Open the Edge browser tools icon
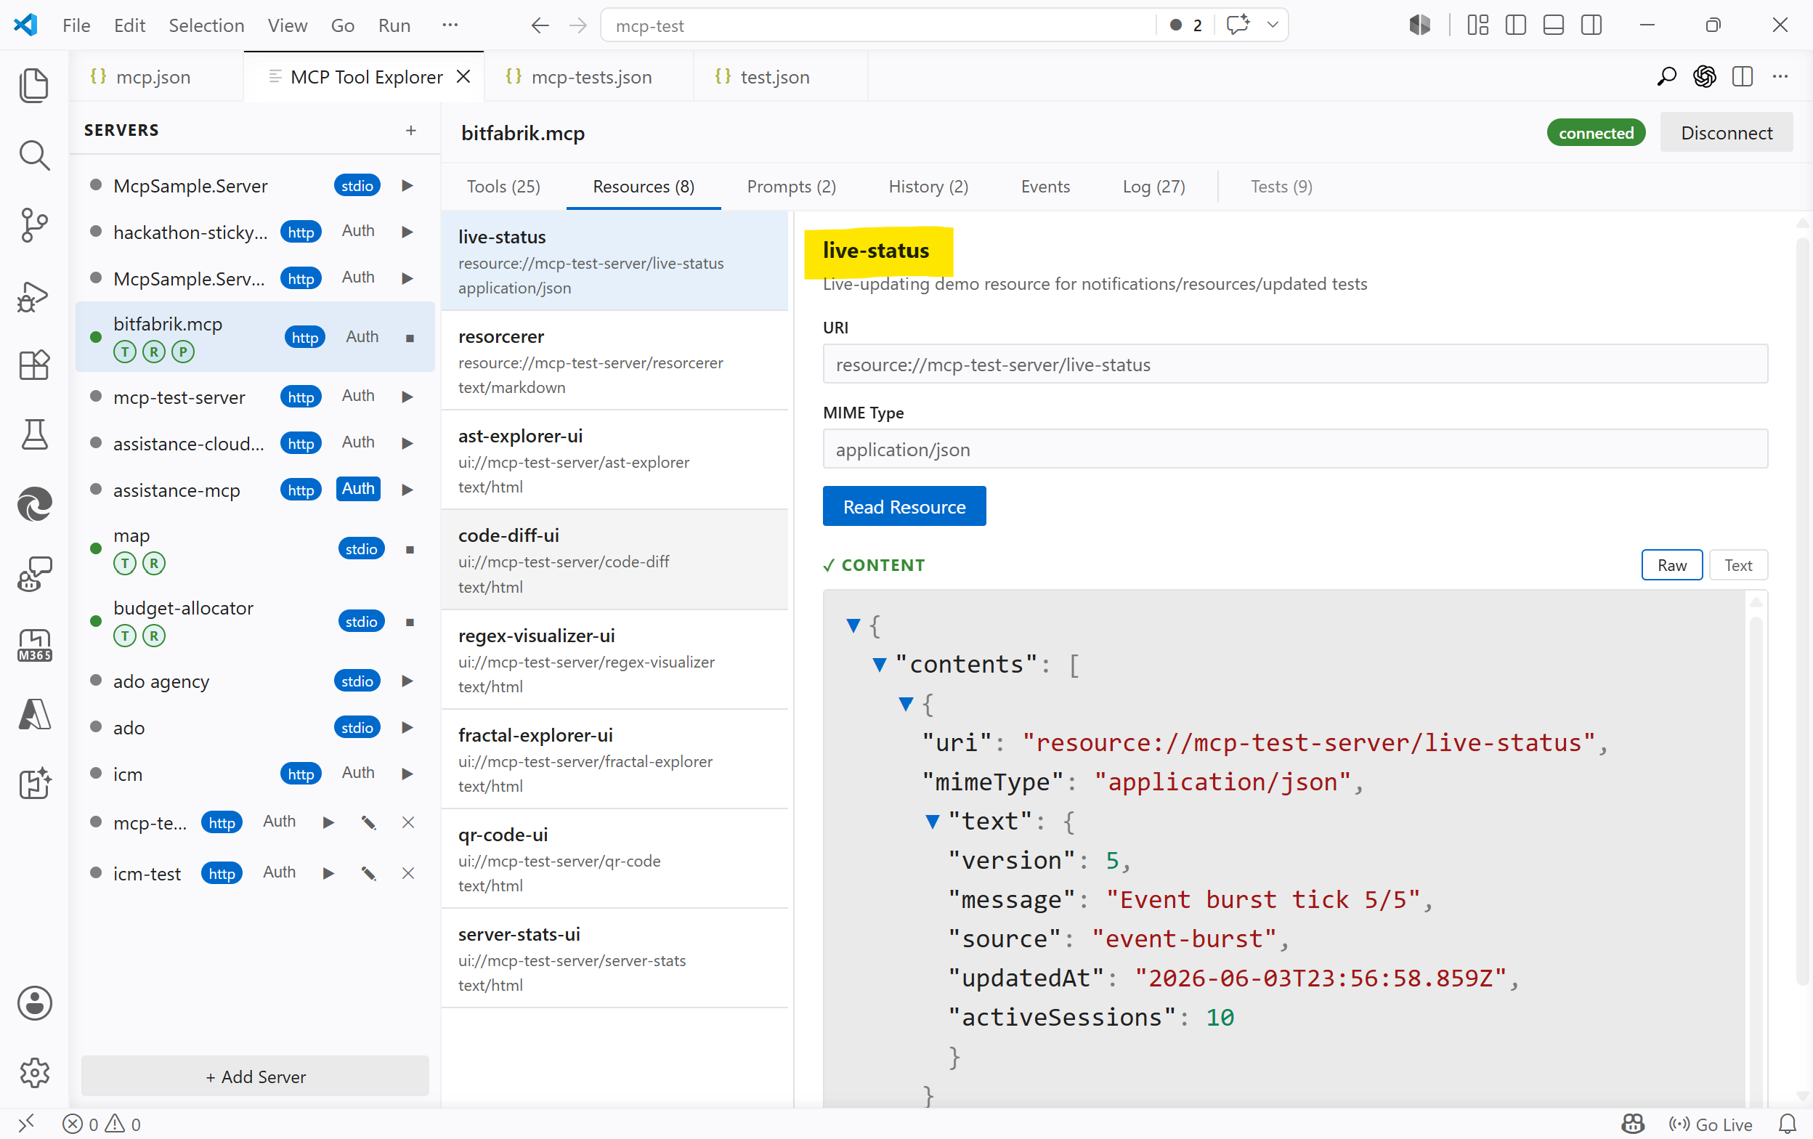This screenshot has height=1139, width=1813. (34, 504)
